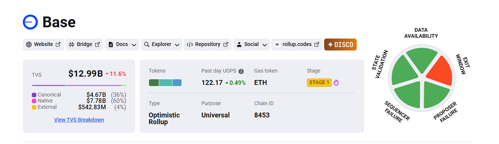
Task: Open the rollup.codes link
Action: [297, 45]
